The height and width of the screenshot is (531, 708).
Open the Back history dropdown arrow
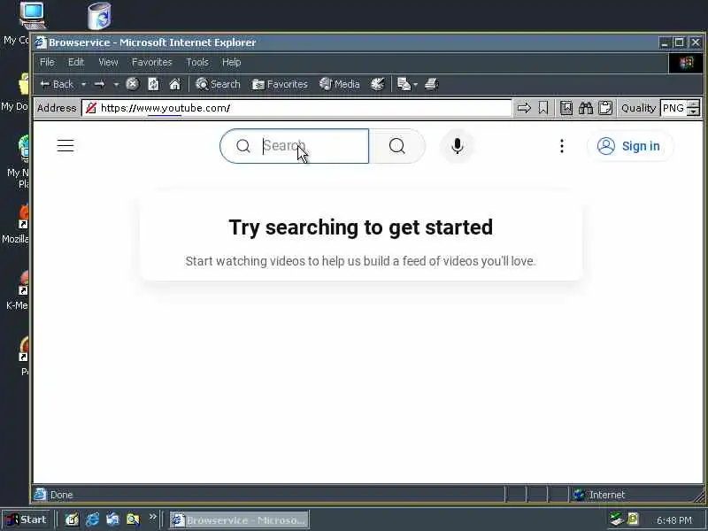[83, 84]
